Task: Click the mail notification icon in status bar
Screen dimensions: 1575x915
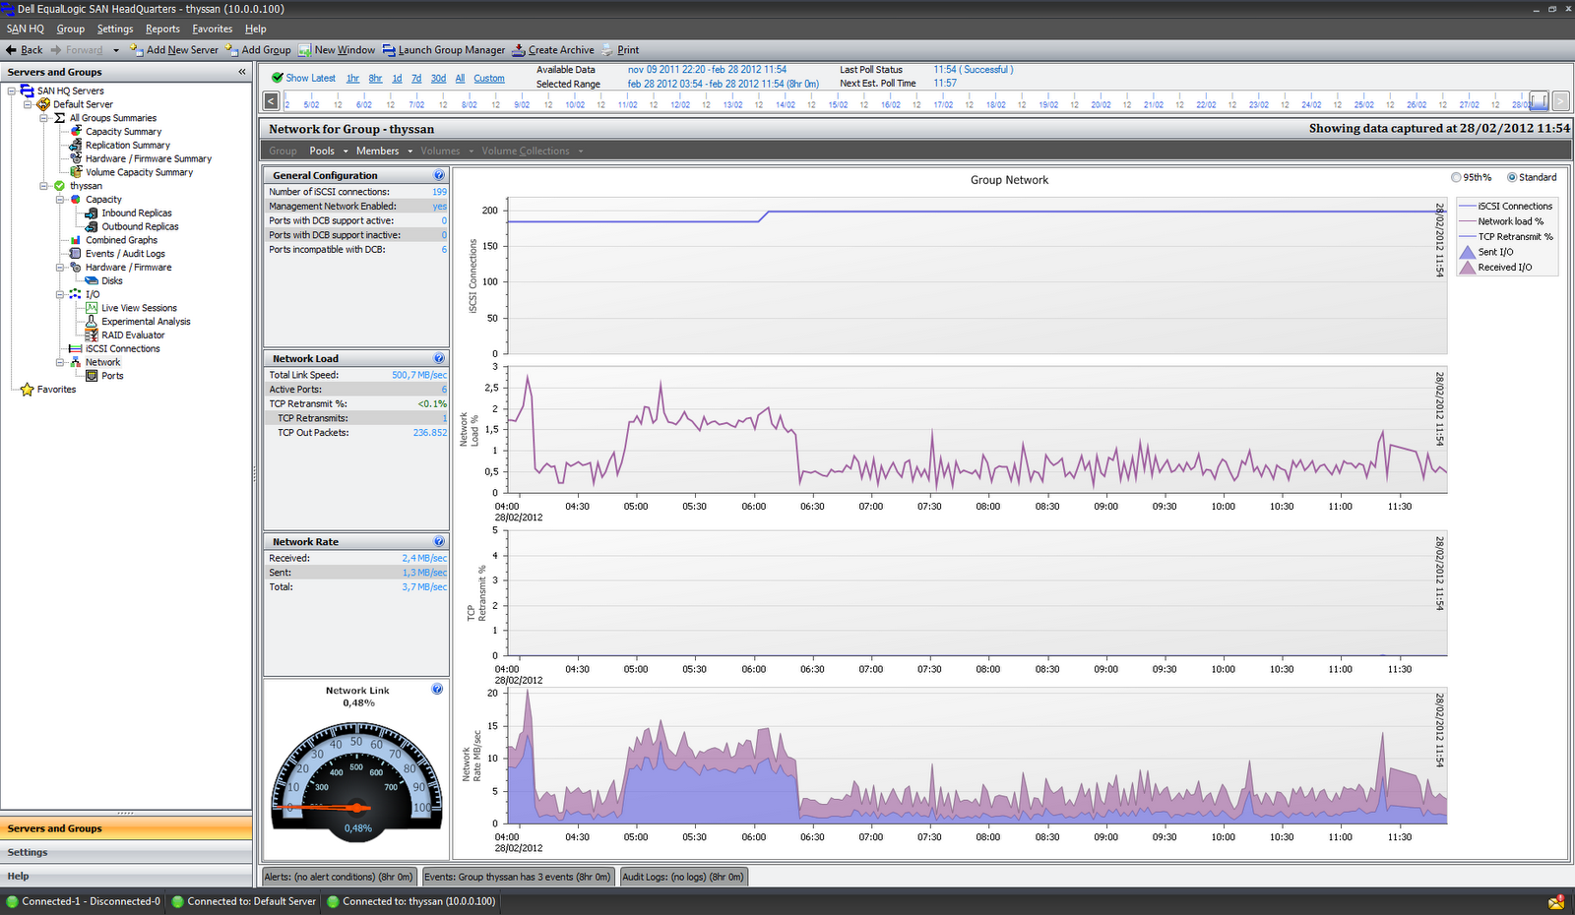Action: 1556,902
